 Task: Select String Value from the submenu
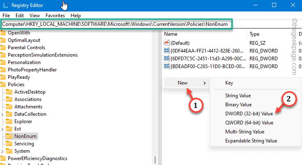click(x=238, y=96)
